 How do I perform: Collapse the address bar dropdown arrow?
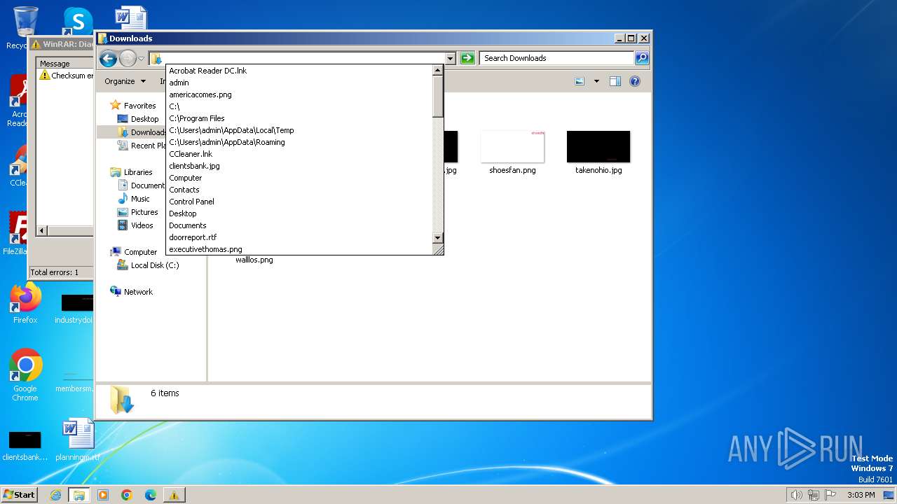point(450,59)
